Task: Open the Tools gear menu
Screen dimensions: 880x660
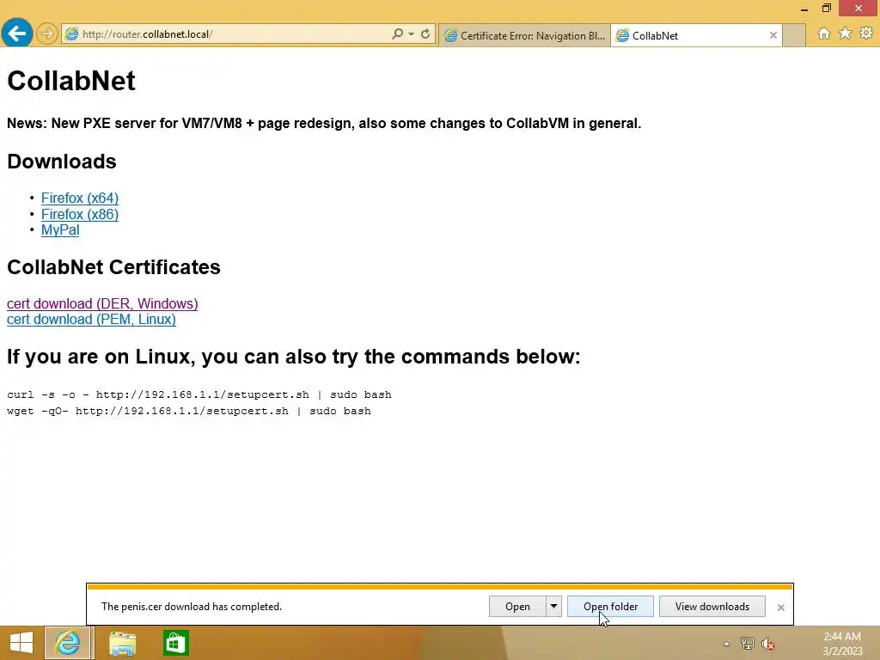Action: 866,34
